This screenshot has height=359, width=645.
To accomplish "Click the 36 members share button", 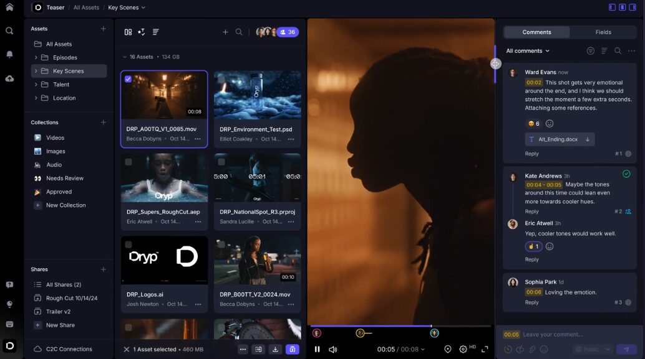I will (x=288, y=32).
